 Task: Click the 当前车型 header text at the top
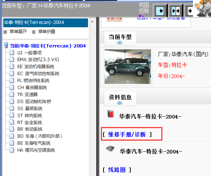coord(46,6)
